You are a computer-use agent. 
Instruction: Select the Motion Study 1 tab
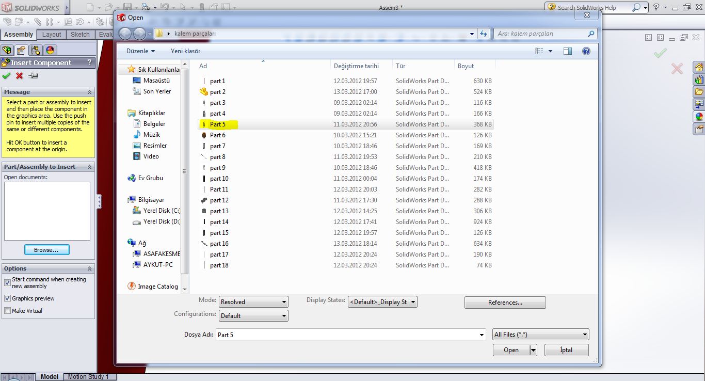[88, 377]
